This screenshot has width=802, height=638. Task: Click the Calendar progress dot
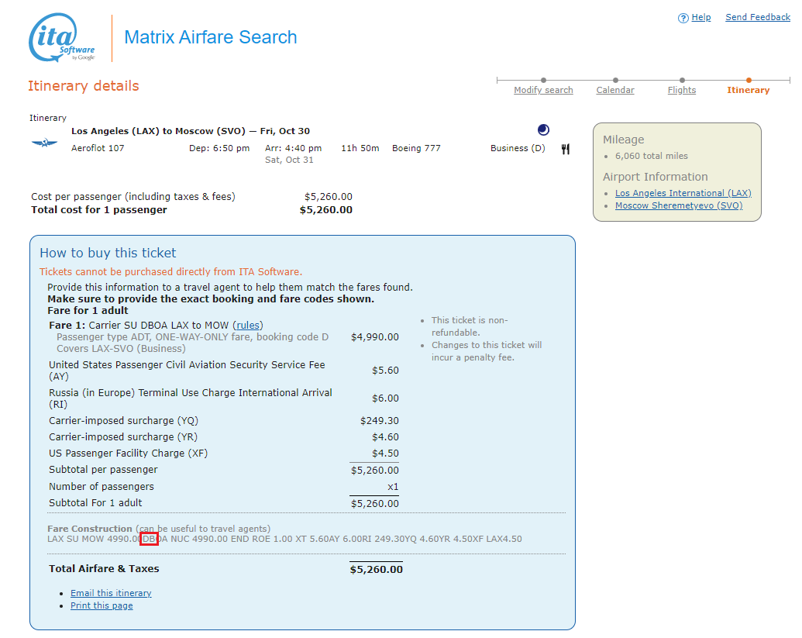615,81
